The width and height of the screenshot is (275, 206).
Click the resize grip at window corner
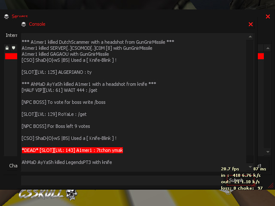pos(271,185)
